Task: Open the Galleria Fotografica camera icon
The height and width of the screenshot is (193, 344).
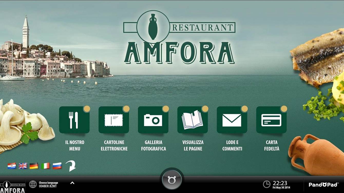Action: (x=153, y=120)
